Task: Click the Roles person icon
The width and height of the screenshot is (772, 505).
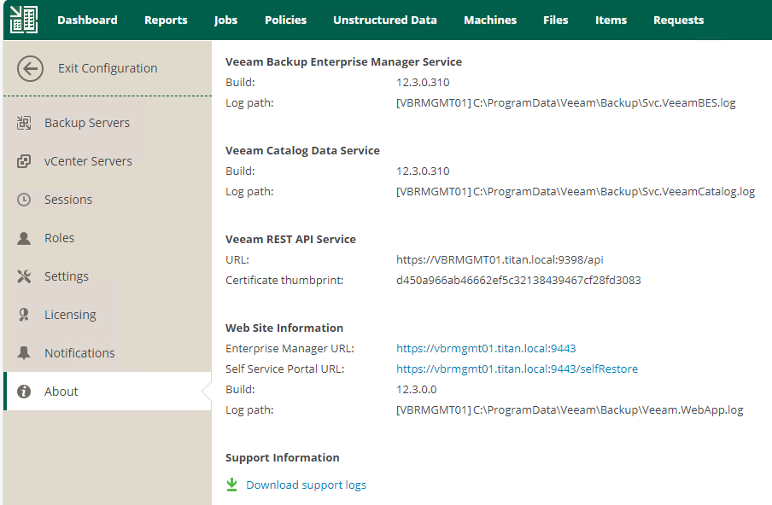Action: (24, 238)
